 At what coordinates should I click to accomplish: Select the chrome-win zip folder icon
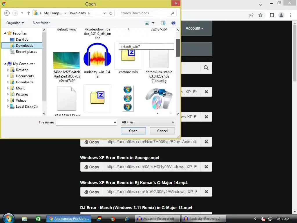point(128,55)
